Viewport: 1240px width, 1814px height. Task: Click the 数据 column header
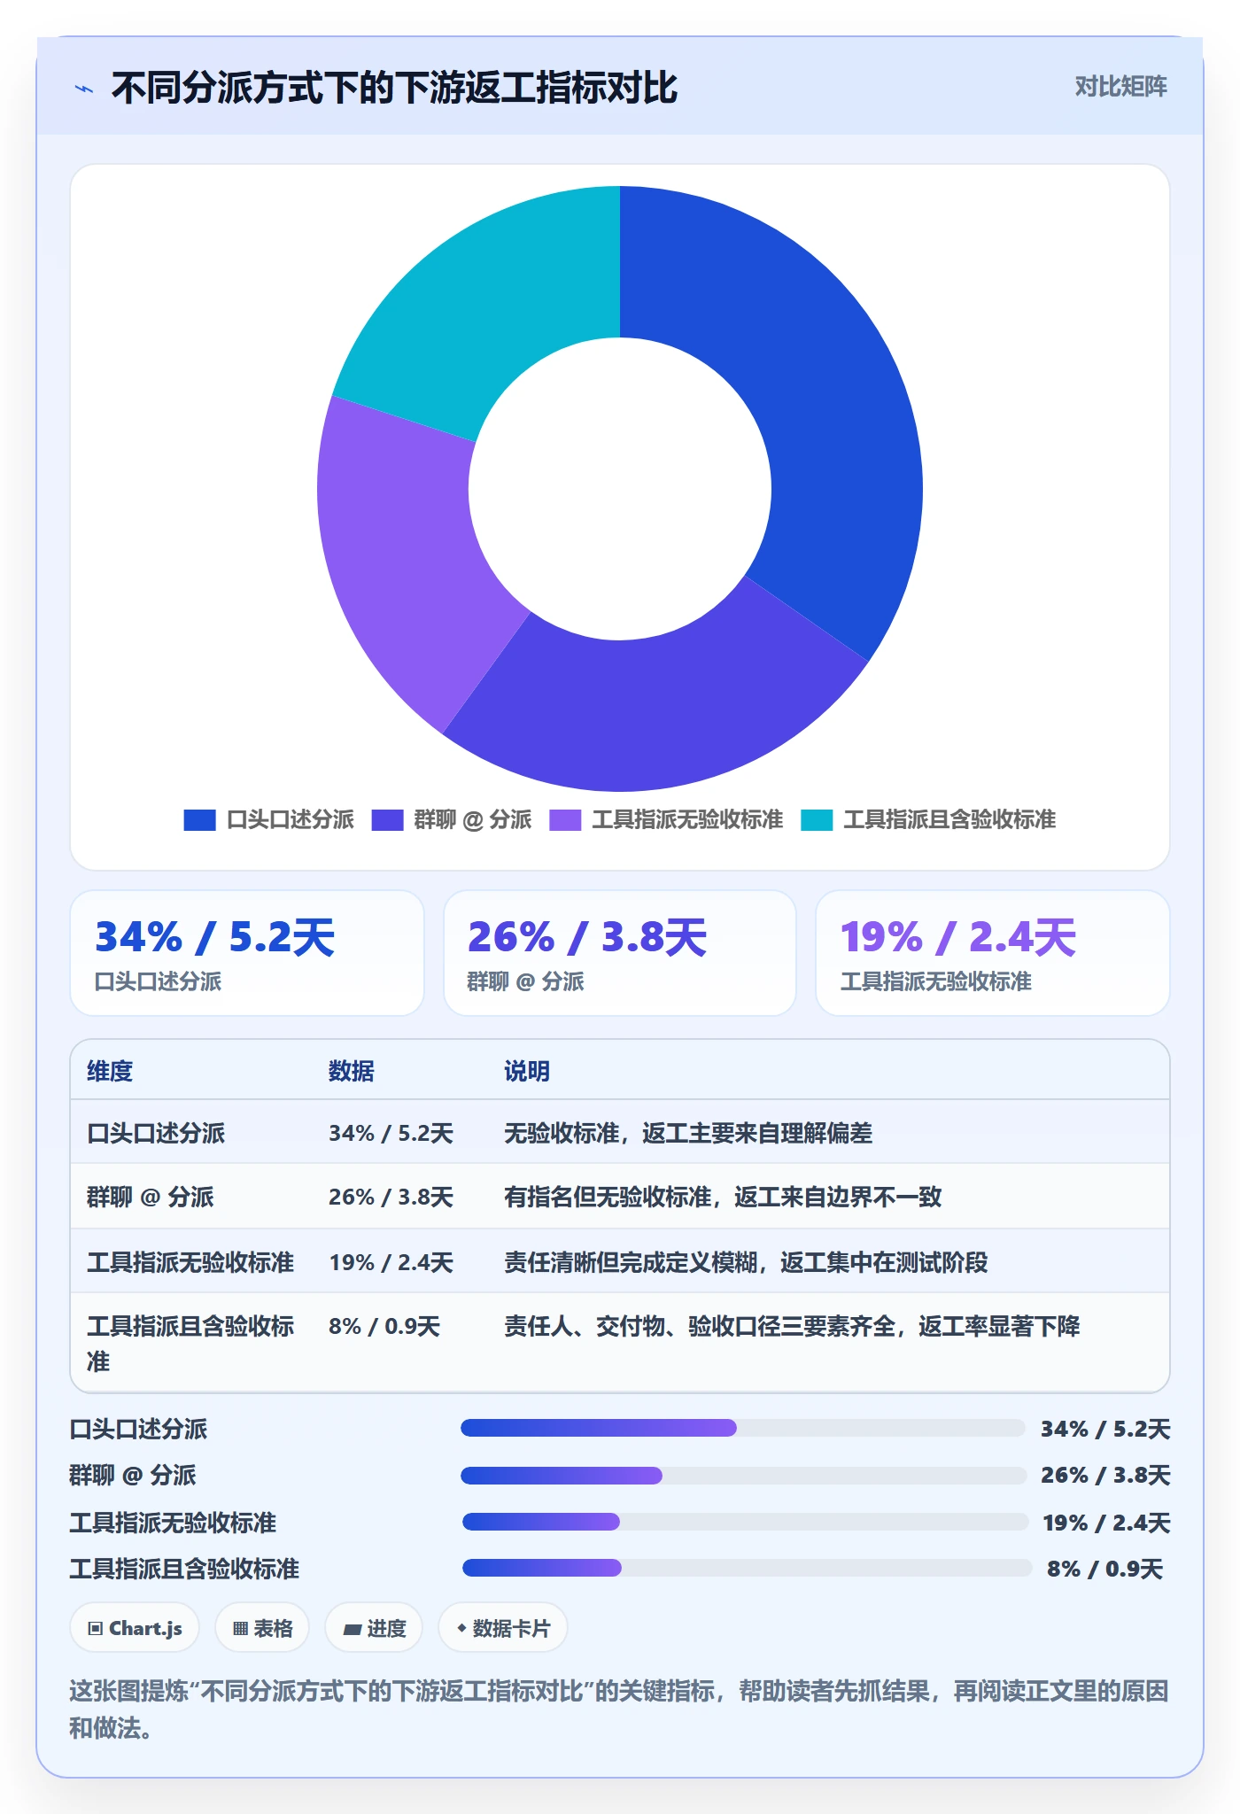pos(352,1071)
